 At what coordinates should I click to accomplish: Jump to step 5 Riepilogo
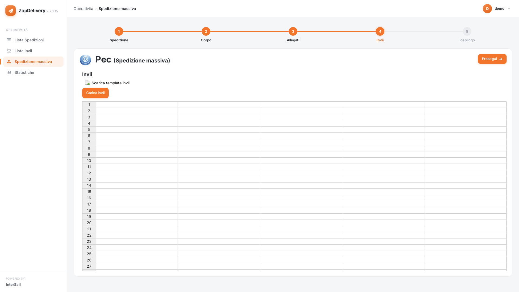(x=467, y=31)
